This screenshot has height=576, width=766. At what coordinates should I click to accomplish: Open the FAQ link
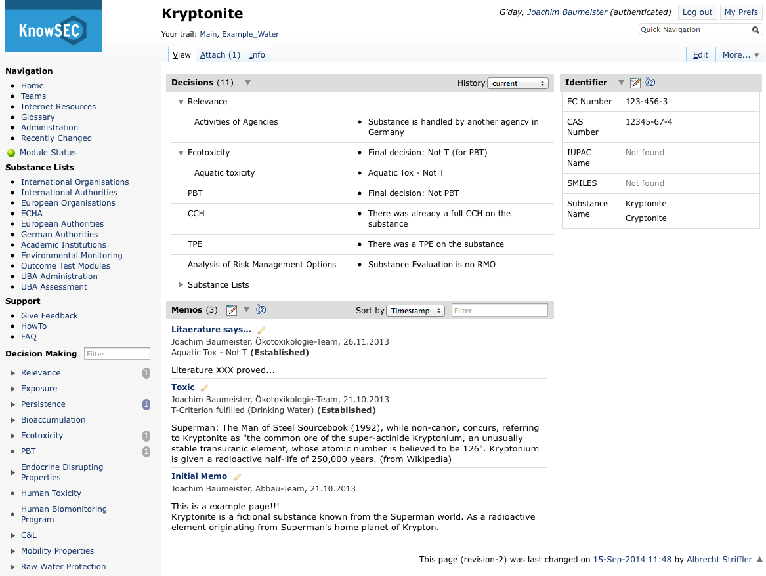[x=29, y=337]
